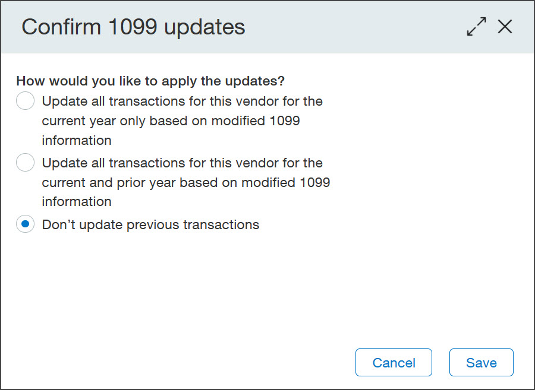Choose the current and prior year radio button
The height and width of the screenshot is (390, 535).
click(x=25, y=163)
